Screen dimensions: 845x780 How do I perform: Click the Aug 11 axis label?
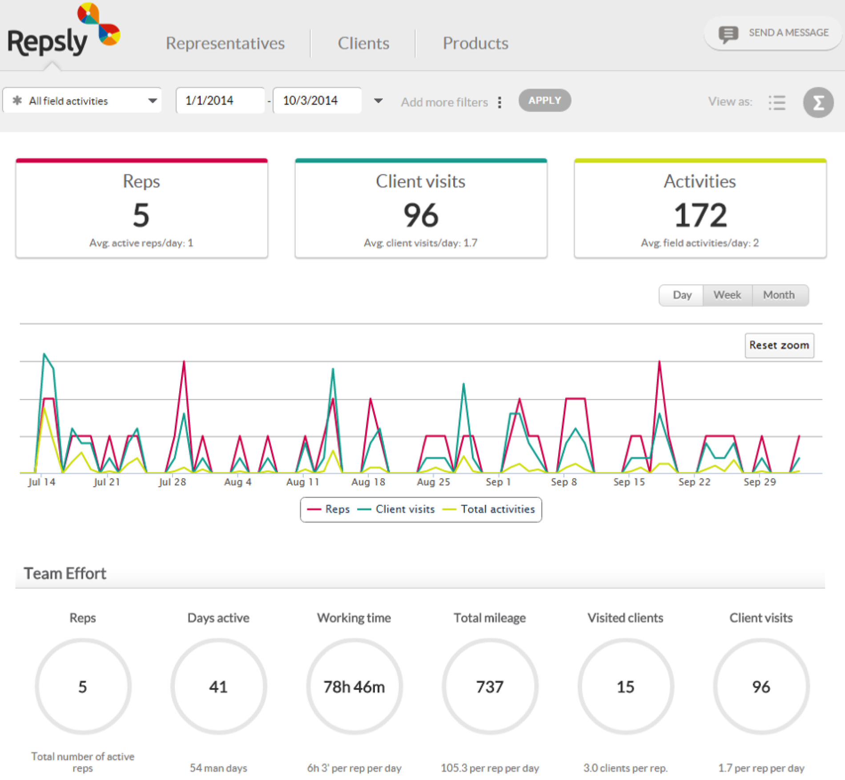tap(302, 482)
